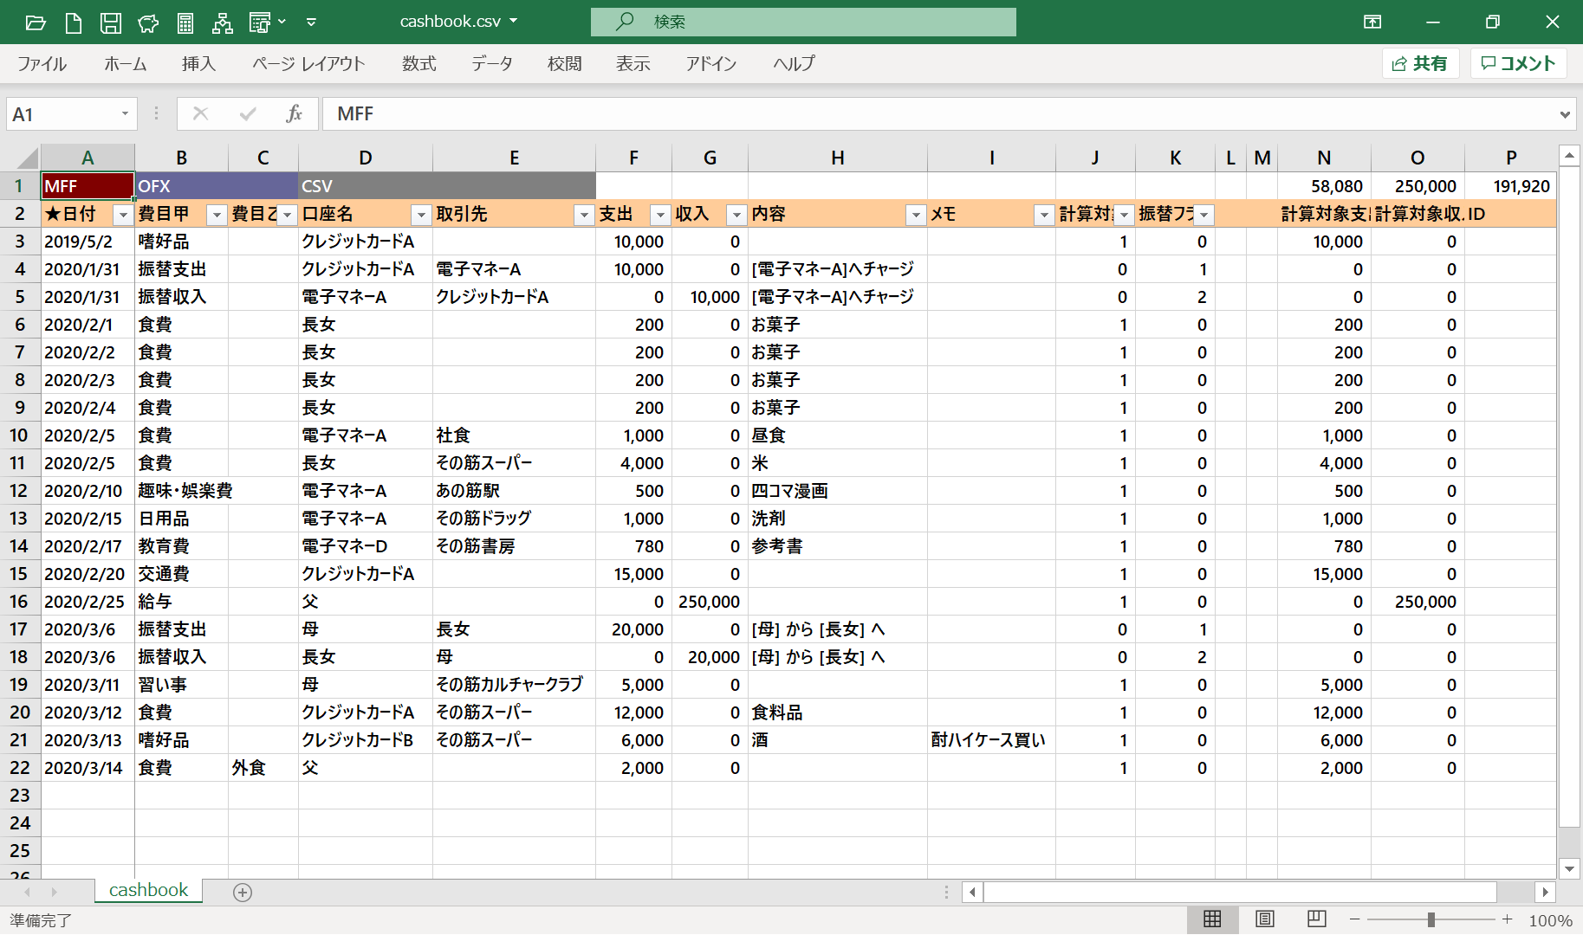Click the horizontal scrollbar left arrow
Screen dimensions: 1583x935
coord(973,892)
